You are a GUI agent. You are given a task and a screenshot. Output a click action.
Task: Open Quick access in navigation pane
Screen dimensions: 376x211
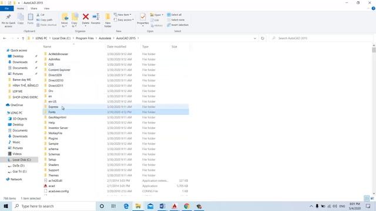pyautogui.click(x=19, y=50)
